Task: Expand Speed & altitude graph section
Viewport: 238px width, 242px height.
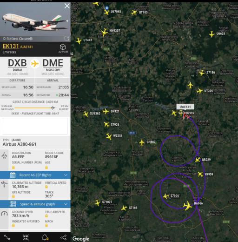Action: tap(35, 204)
